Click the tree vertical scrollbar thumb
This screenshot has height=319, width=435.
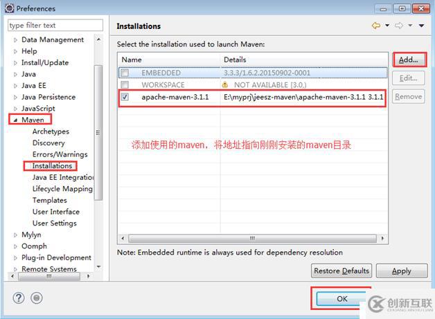pyautogui.click(x=98, y=132)
